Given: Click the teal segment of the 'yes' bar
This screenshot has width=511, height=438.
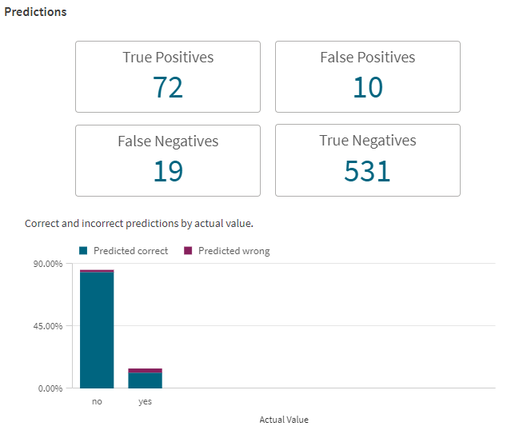Looking at the screenshot, I should (145, 380).
